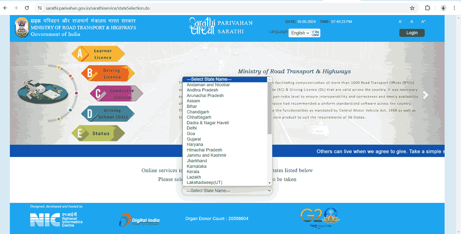The image size is (461, 234).
Task: Select Dadra & Nagar Haveli option
Action: [x=225, y=123]
